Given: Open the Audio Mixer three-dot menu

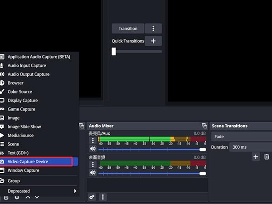Looking at the screenshot, I should tap(103, 197).
